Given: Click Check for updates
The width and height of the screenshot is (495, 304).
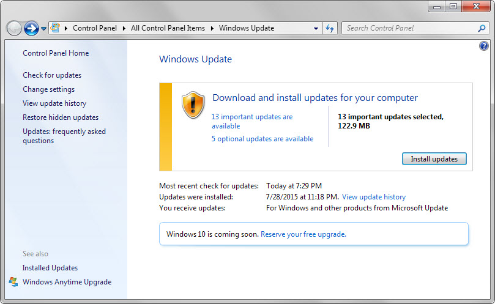Looking at the screenshot, I should pos(52,75).
